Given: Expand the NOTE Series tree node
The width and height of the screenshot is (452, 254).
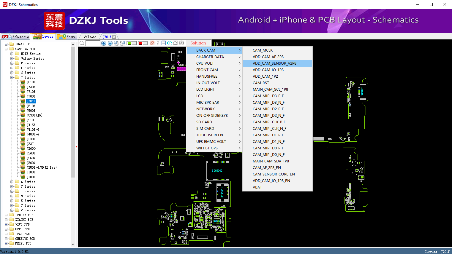Looking at the screenshot, I should pos(12,54).
